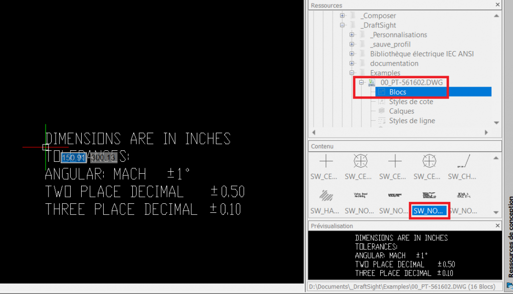Image resolution: width=513 pixels, height=294 pixels.
Task: Click the 300.13 coordinate input field
Action: (x=103, y=158)
